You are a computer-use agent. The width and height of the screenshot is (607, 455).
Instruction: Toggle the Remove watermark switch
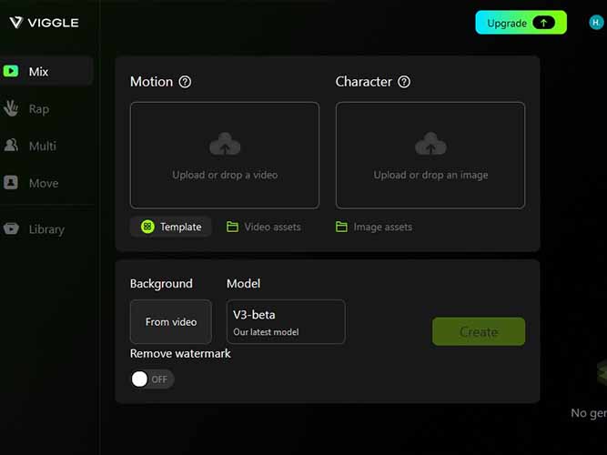pos(152,379)
